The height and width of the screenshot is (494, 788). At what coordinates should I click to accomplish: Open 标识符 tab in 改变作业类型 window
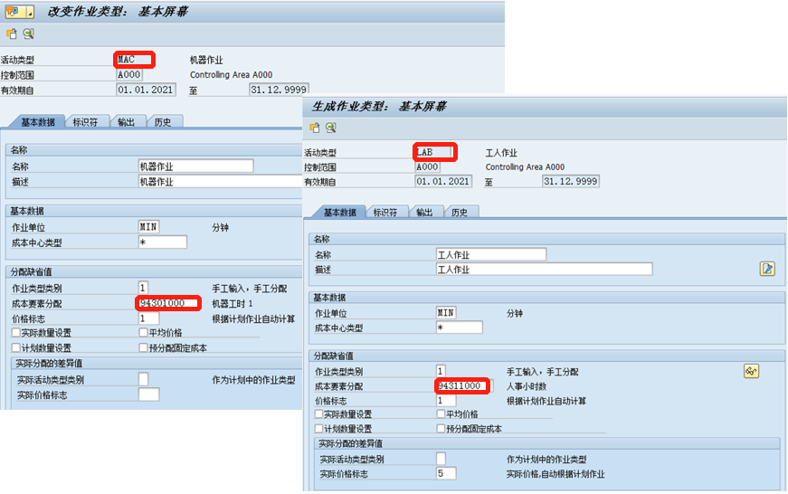85,122
